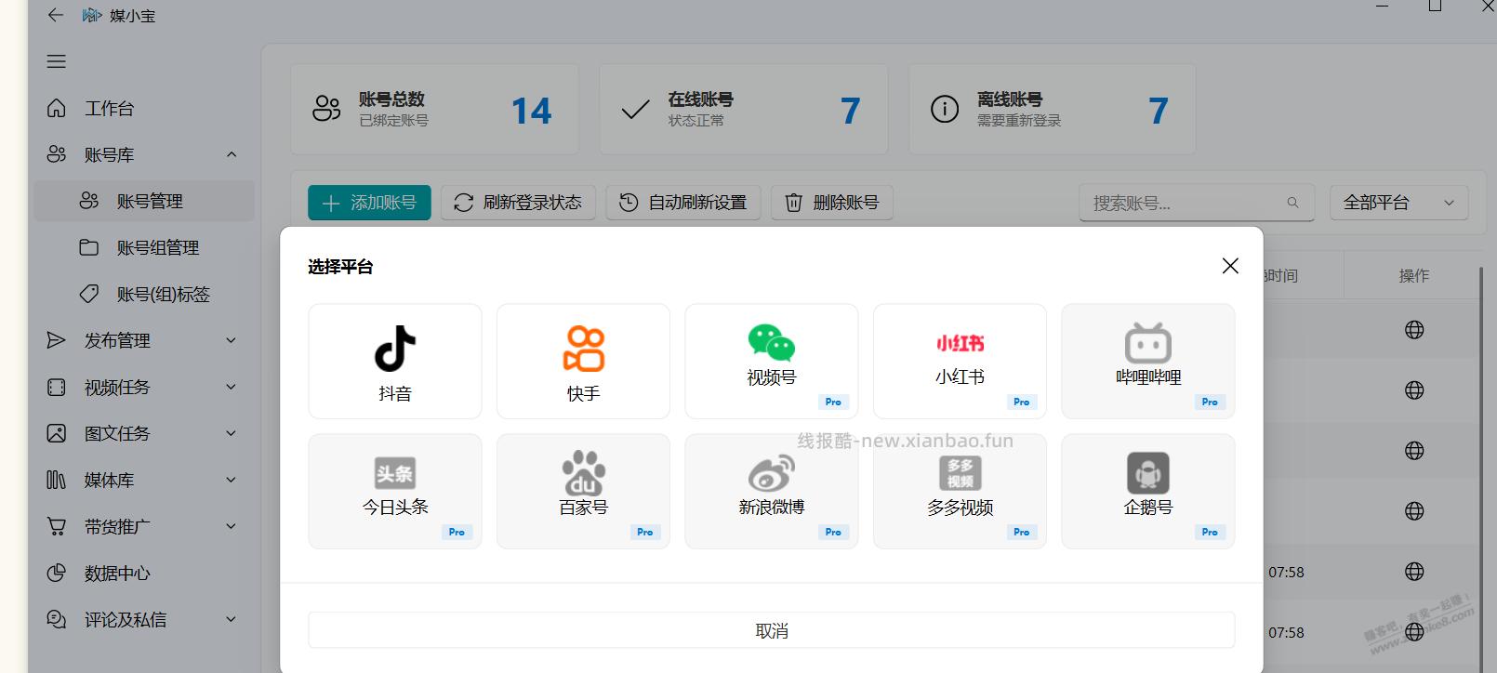Focus the 搜索账号 search field
This screenshot has width=1497, height=673.
tap(1197, 203)
